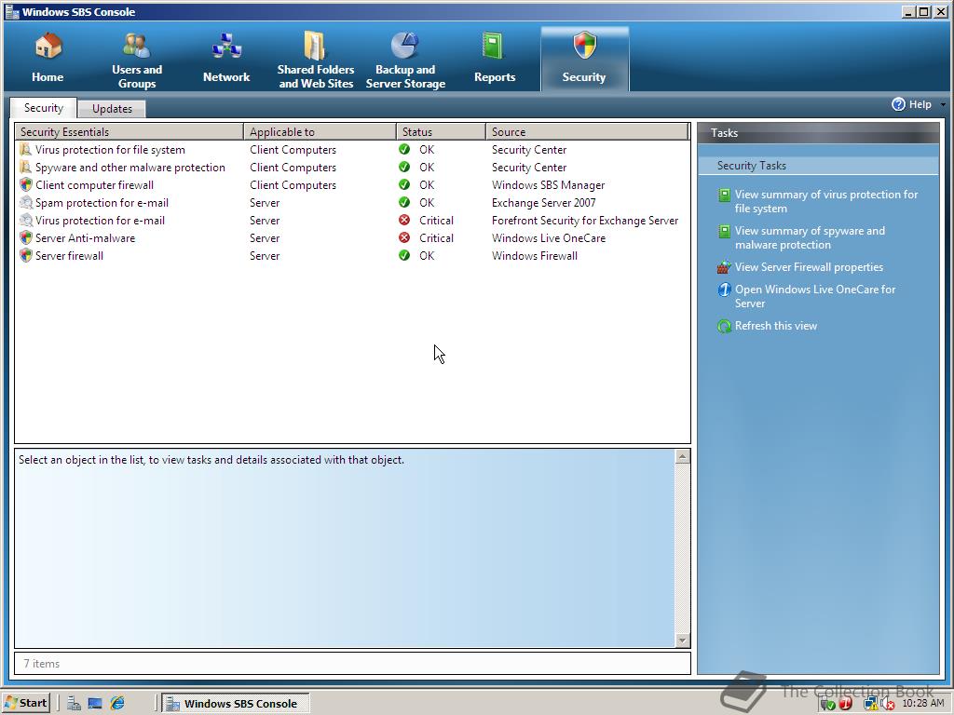Screen dimensions: 954x715
Task: Open Shared Folders and Web Sites
Action: point(316,61)
